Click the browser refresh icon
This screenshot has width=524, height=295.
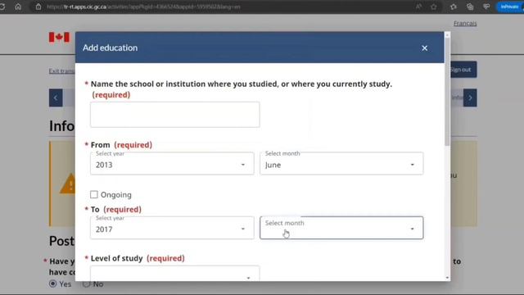[x=2, y=7]
